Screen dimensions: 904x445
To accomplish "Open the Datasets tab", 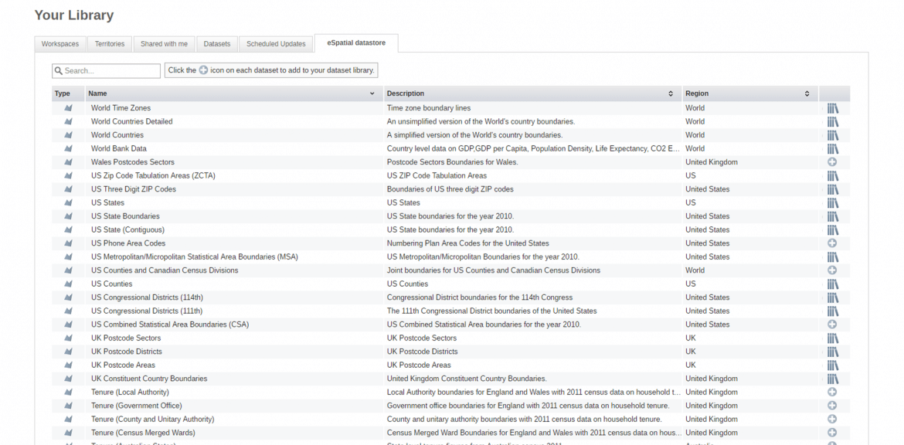I will tap(217, 44).
